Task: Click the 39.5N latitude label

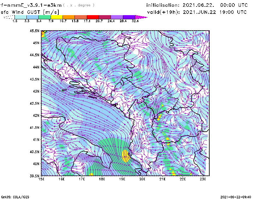Action: [35, 176]
